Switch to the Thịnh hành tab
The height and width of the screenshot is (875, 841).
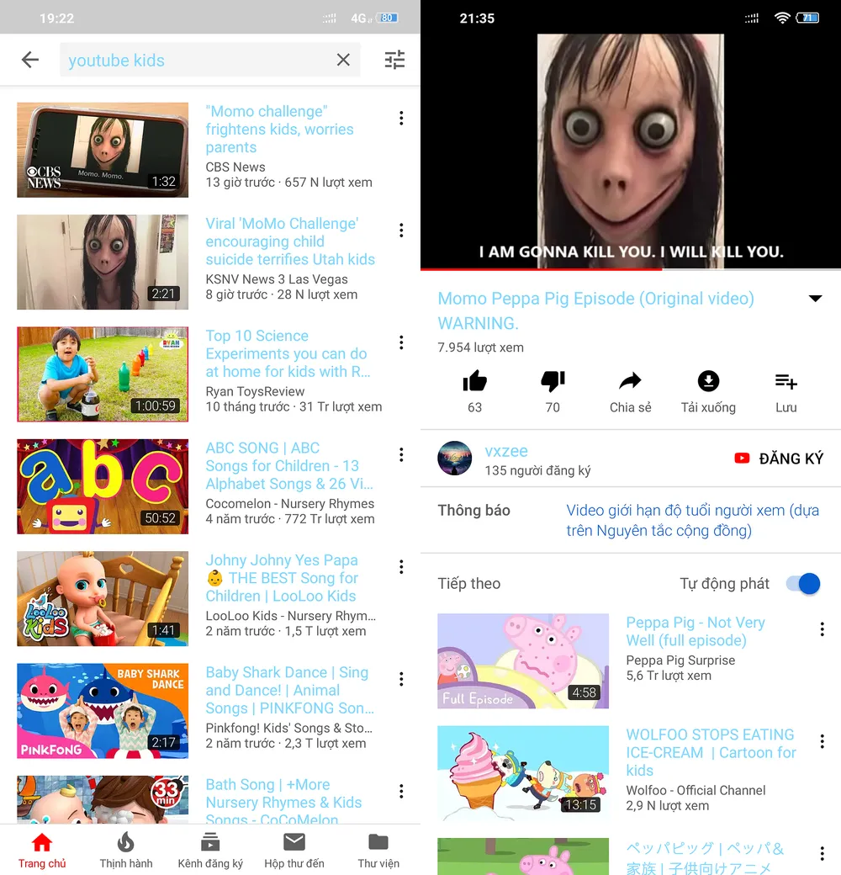click(126, 851)
